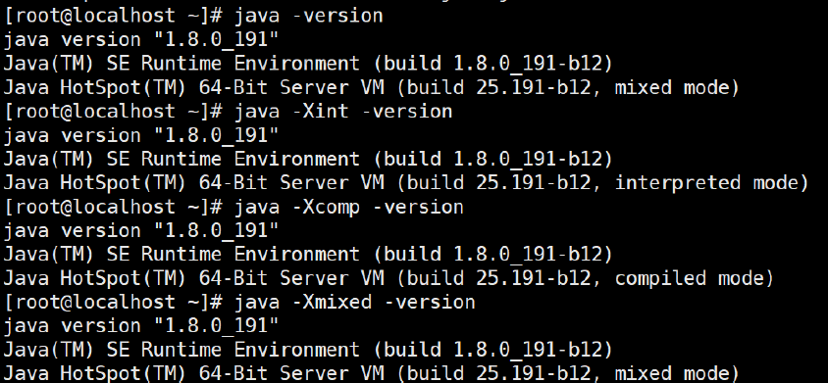The width and height of the screenshot is (828, 383).
Task: Click the first [root@localhost ~]# prompt
Action: point(113,16)
